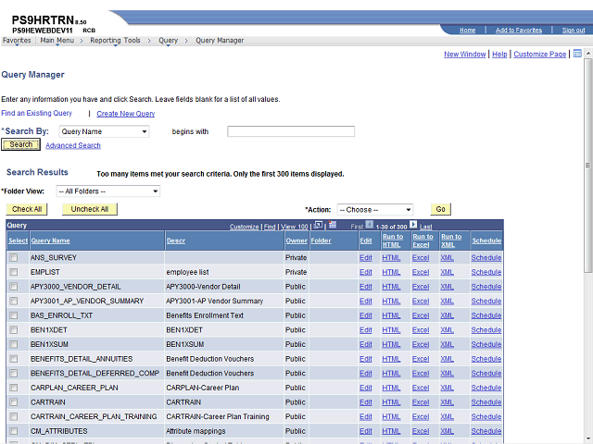Sort by Owner column header
The image size is (593, 444).
point(296,240)
